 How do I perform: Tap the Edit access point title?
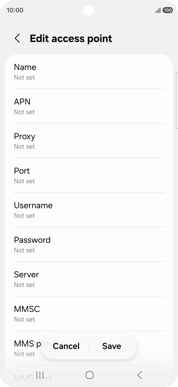click(71, 38)
